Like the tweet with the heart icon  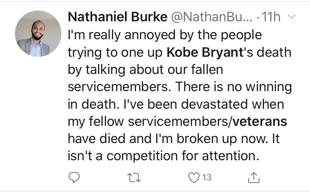193,177
